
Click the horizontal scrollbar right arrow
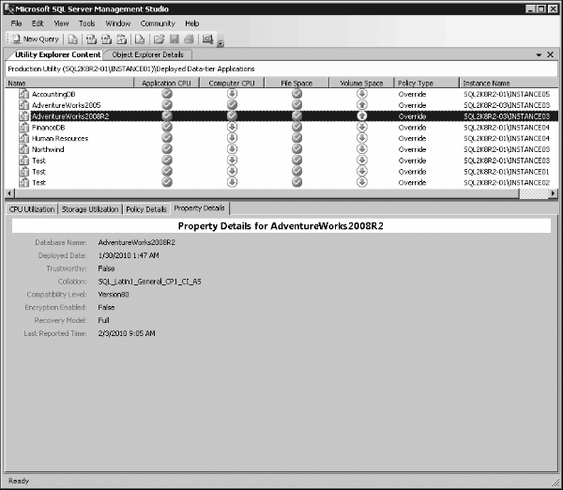click(x=554, y=193)
